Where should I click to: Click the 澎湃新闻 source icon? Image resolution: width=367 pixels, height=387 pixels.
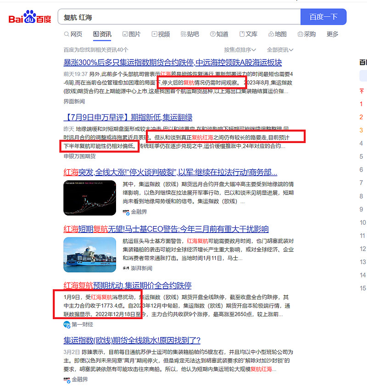pos(126,268)
